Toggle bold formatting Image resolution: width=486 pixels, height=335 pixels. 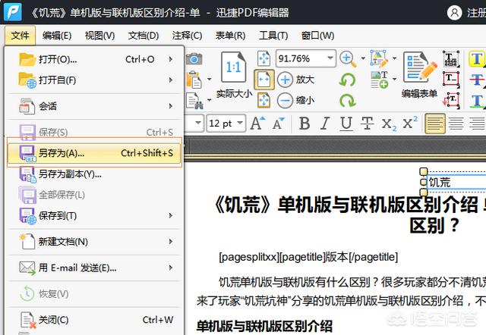[305, 124]
